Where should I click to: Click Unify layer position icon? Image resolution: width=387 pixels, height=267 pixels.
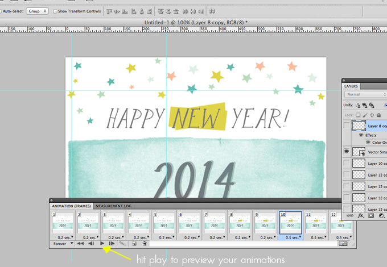(357, 106)
